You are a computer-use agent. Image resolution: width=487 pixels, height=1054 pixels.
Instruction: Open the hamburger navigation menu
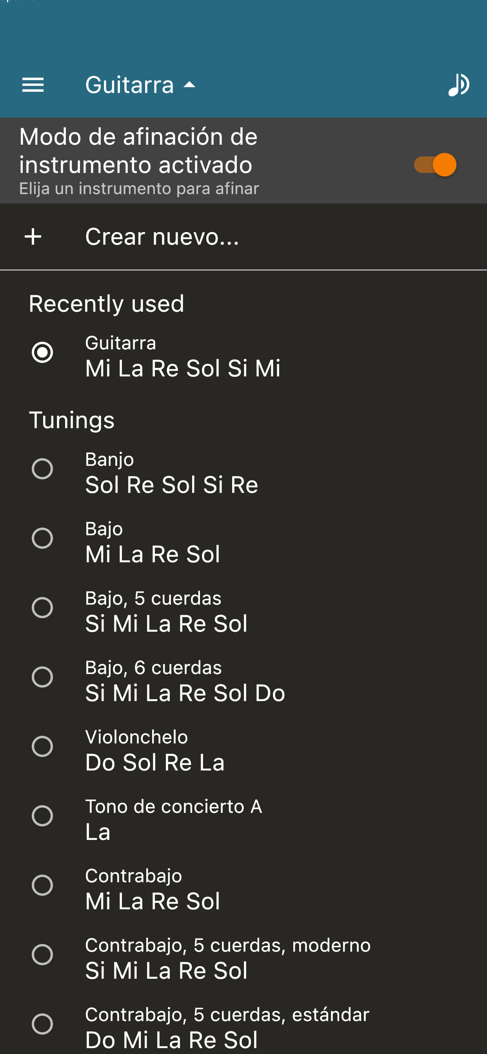[x=33, y=85]
